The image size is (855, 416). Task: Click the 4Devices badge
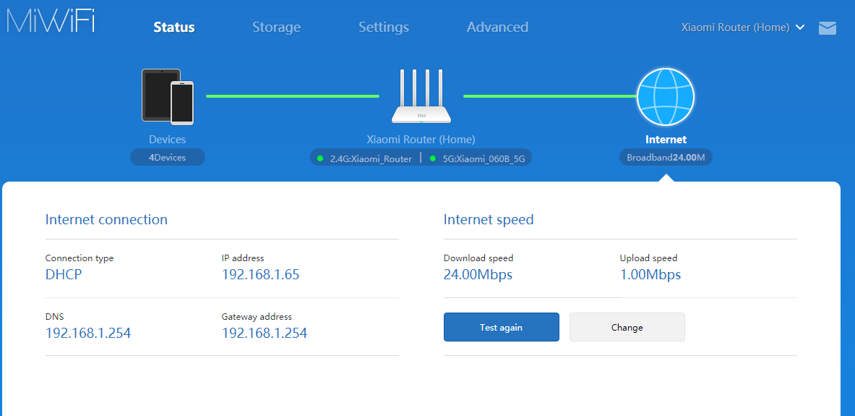point(168,157)
